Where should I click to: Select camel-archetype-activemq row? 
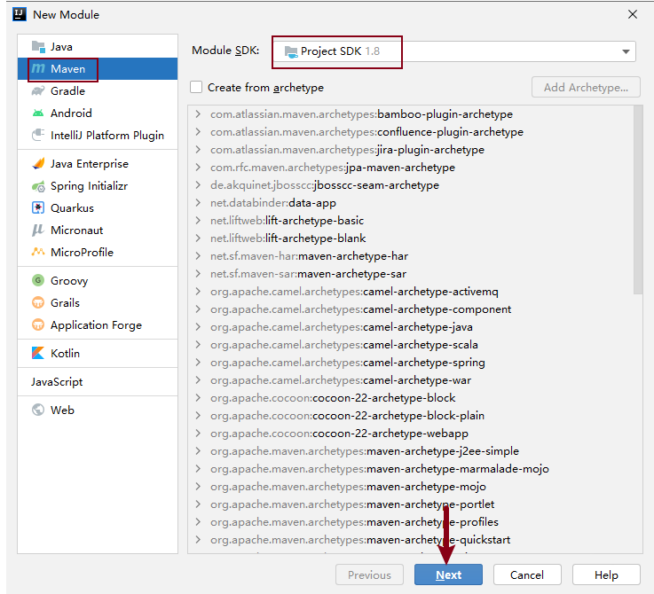pyautogui.click(x=411, y=292)
